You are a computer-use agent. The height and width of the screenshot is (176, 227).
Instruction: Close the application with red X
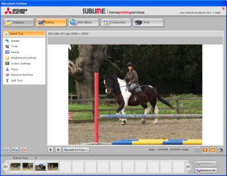[x=223, y=9]
